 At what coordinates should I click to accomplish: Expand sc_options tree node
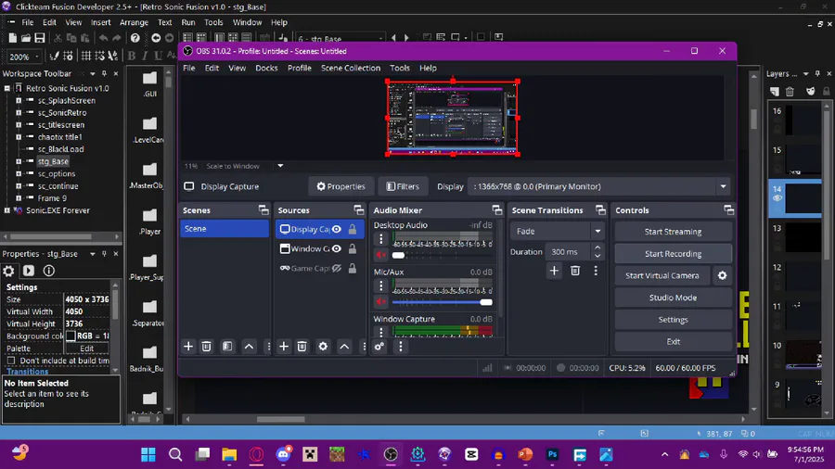19,174
